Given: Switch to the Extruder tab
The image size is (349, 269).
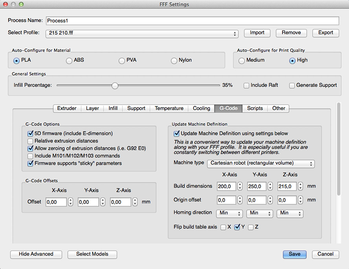Looking at the screenshot, I should coord(67,108).
